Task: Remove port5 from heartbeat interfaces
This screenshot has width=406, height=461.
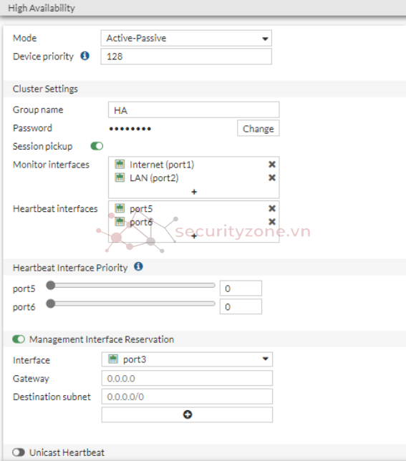Action: click(272, 208)
